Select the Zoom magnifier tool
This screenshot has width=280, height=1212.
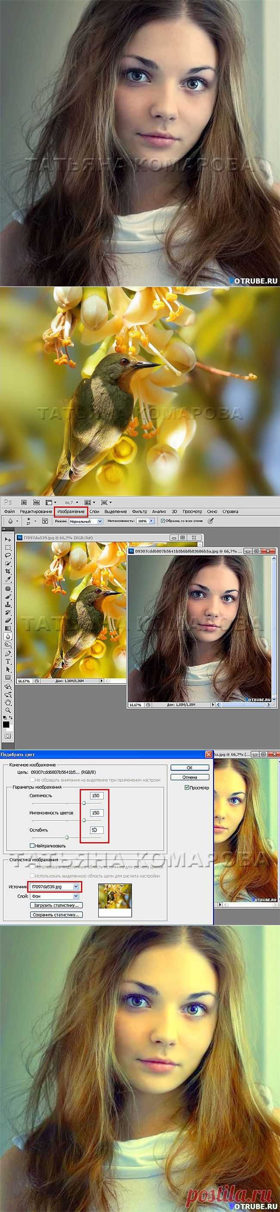8,709
